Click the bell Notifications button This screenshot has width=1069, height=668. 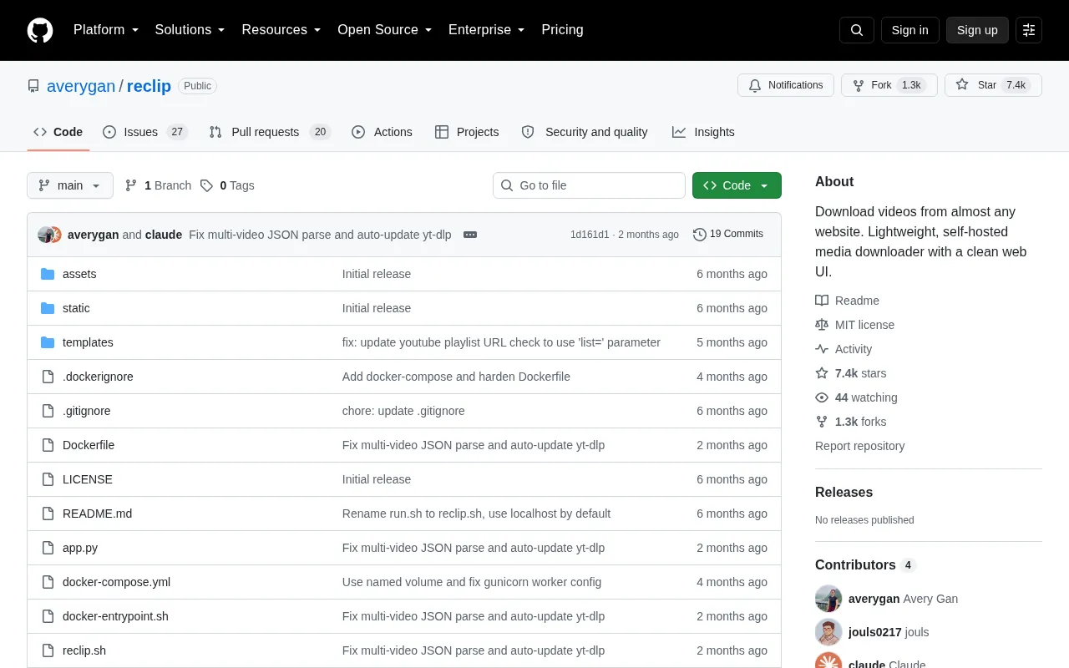[x=785, y=85]
